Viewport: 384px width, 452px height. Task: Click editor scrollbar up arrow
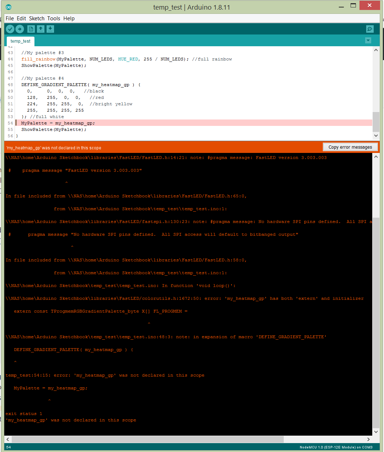(x=376, y=50)
